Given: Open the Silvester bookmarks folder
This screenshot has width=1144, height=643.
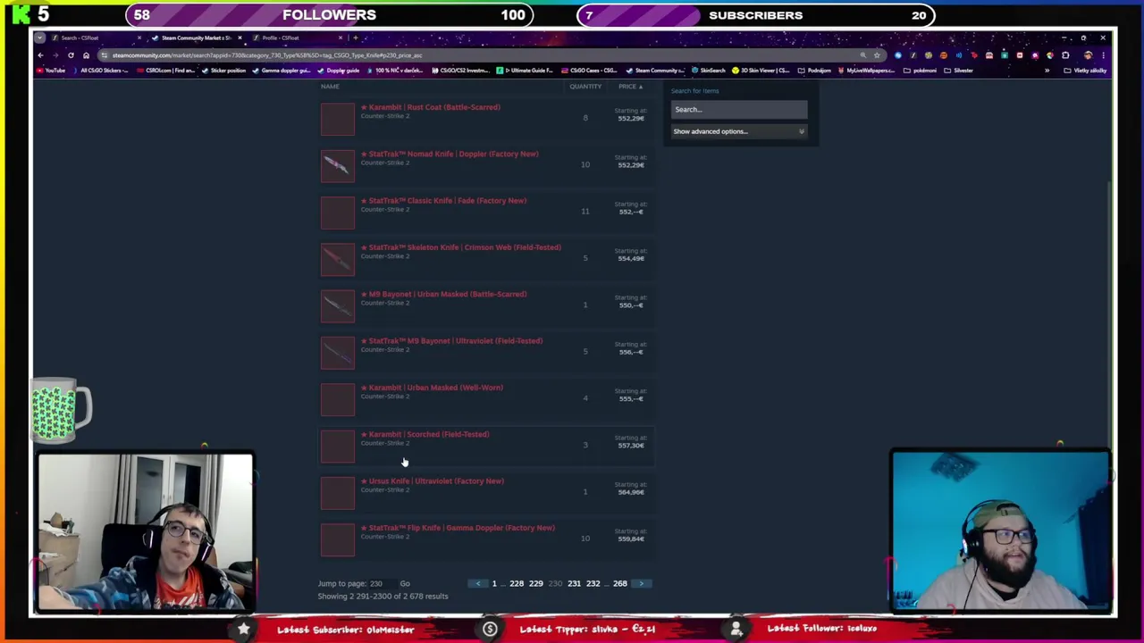Looking at the screenshot, I should (959, 71).
